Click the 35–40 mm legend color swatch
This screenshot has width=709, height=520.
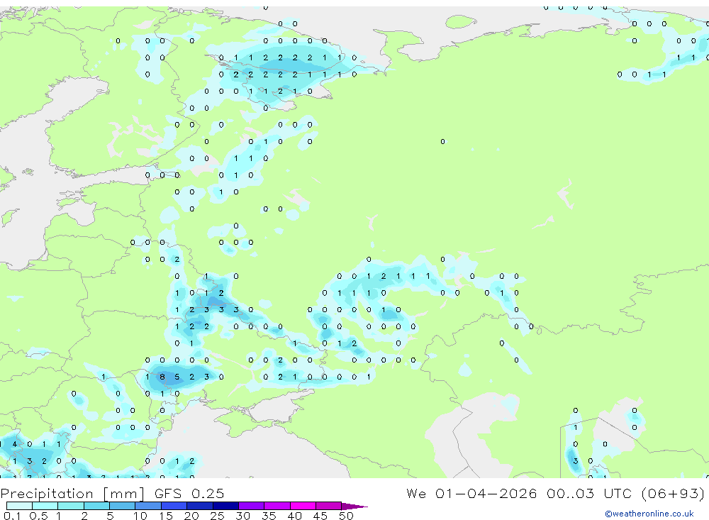click(277, 506)
